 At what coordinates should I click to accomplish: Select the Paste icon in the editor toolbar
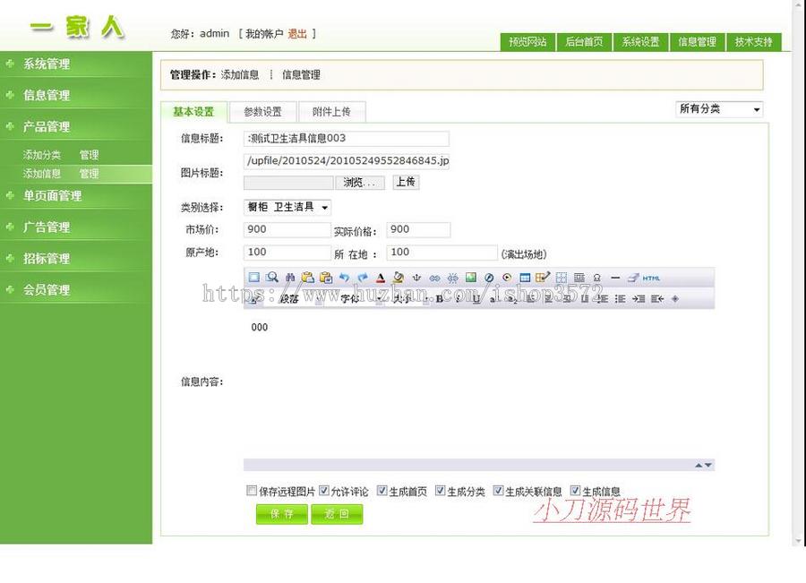[308, 278]
